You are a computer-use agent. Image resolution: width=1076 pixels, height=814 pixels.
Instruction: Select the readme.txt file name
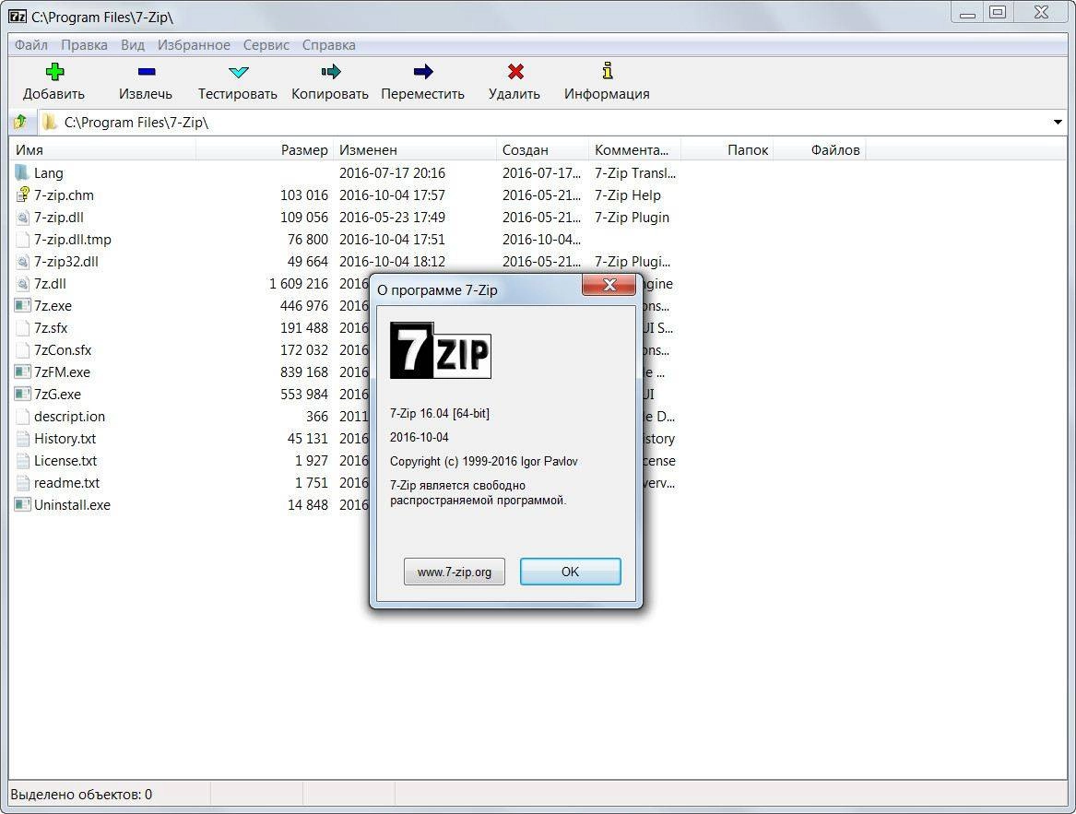[66, 483]
